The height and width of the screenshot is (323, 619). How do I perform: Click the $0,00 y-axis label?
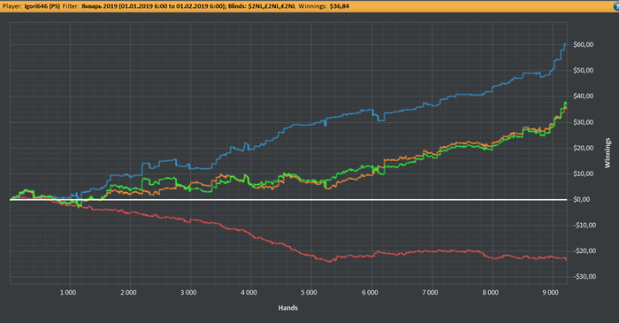point(582,199)
